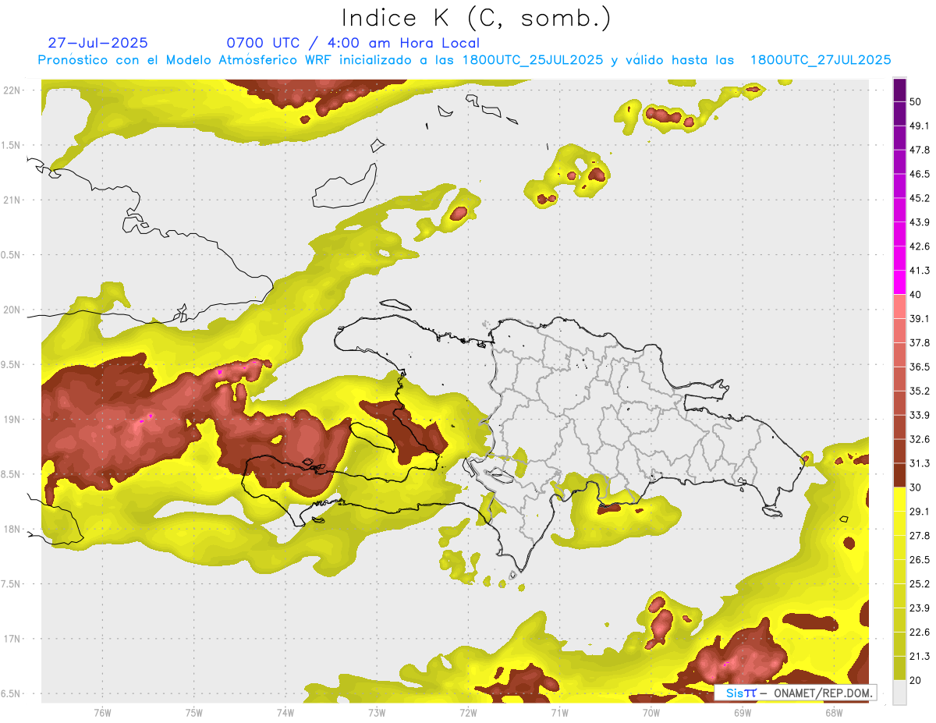936x723 pixels.
Task: Click the colorbar value "36.5"
Action: (920, 367)
